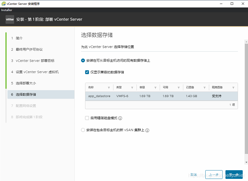Select 安装在可从目标主机访问的现有数据存储上 radio option

pyautogui.click(x=83, y=60)
